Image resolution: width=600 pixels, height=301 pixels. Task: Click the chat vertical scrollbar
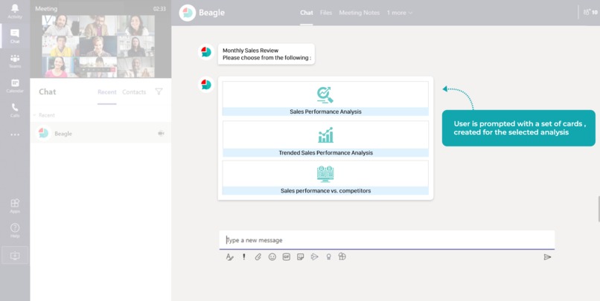coord(599,209)
